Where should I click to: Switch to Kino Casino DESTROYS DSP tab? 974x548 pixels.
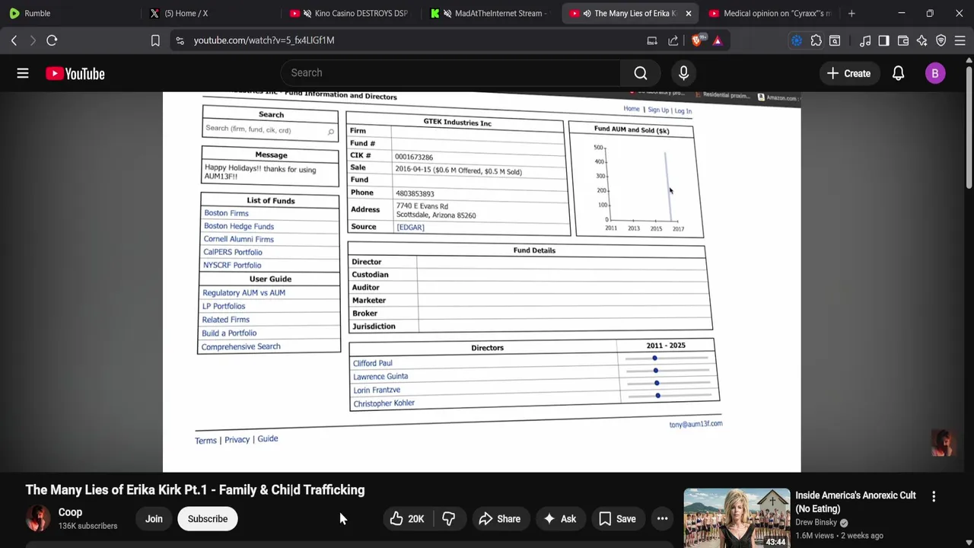(x=349, y=13)
